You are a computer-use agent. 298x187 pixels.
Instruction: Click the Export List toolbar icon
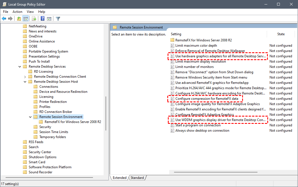coord(34,19)
